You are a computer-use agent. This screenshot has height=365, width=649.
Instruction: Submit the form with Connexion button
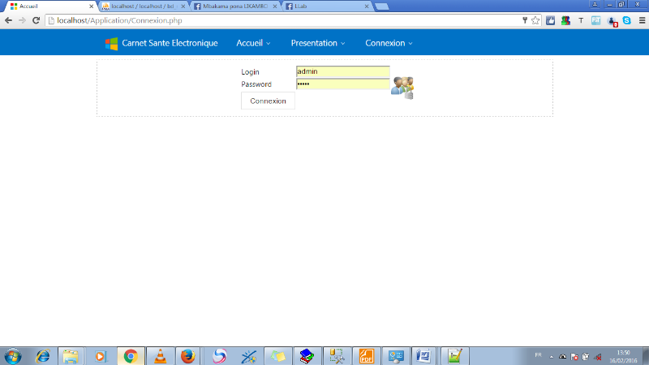[x=268, y=101]
